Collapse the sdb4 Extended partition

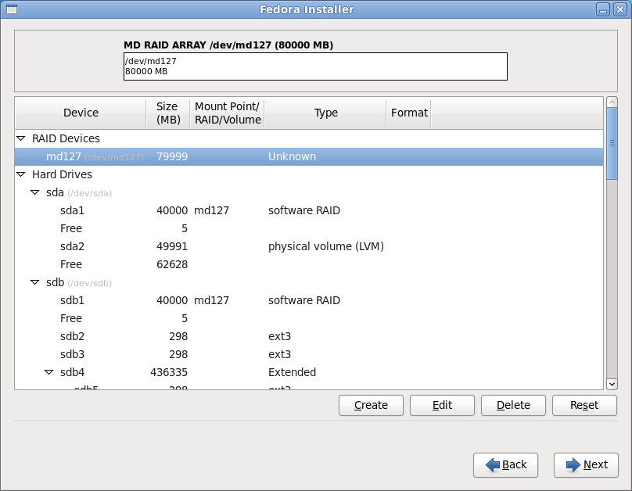[48, 372]
